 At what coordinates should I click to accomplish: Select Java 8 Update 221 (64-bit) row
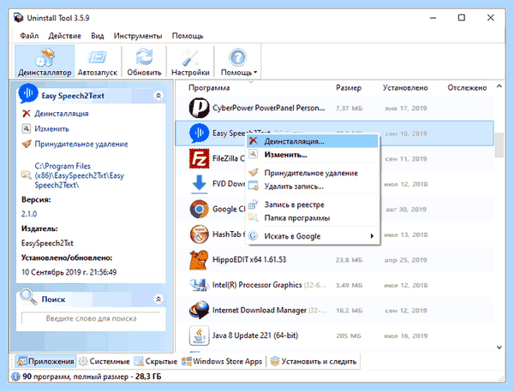coord(334,335)
